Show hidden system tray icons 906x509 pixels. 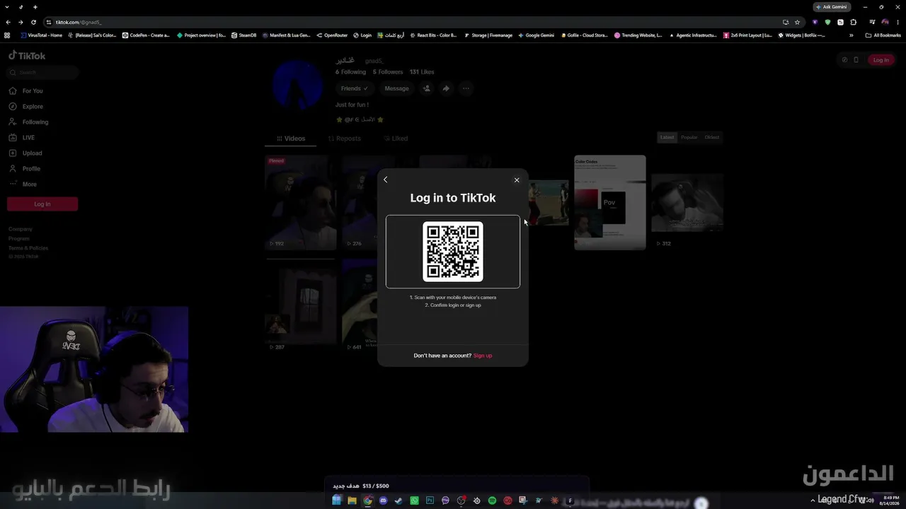(813, 501)
